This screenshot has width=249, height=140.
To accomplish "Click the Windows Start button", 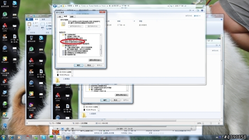I will pos(3,137).
